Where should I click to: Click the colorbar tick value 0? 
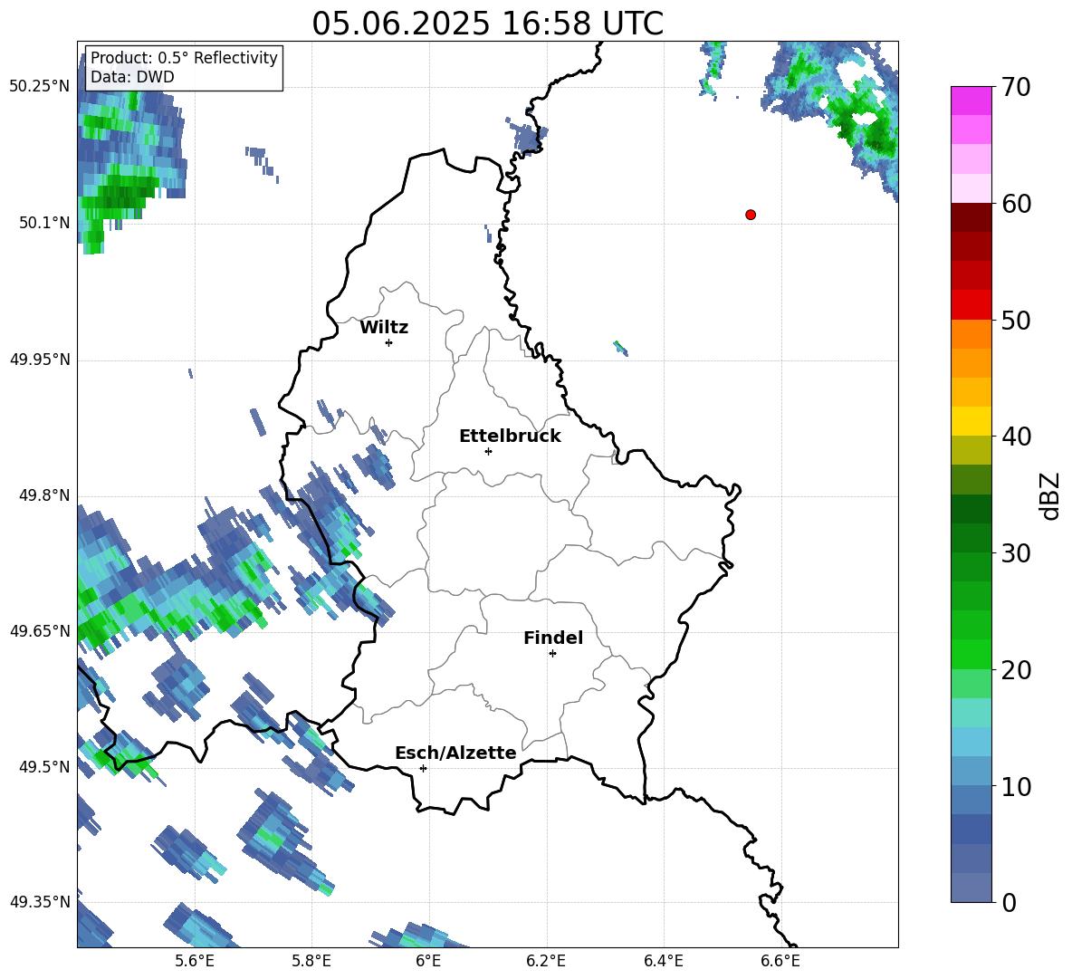[1009, 902]
